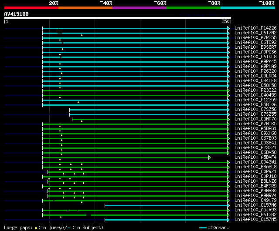Screen dimensions: 279x231
Task: Click the cyan end arrow of UniRef100_P14226 alignment
Action: 228,28
